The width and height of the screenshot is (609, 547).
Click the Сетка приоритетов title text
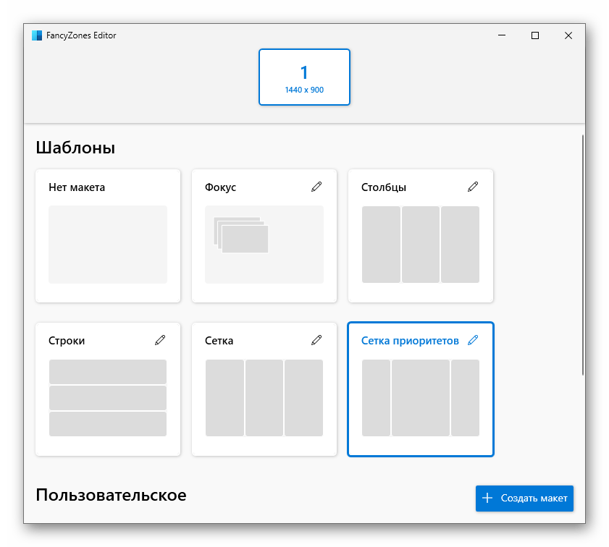pyautogui.click(x=410, y=341)
